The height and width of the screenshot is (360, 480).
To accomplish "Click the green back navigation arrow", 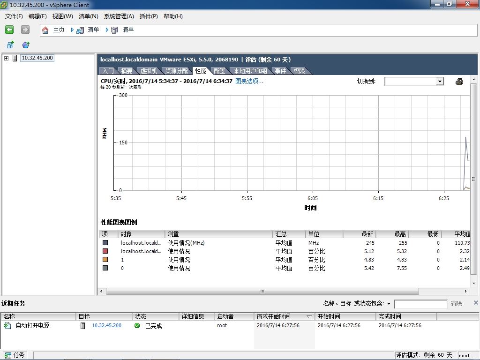I will [9, 30].
